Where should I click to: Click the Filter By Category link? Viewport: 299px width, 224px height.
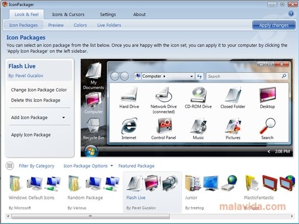coord(36,166)
